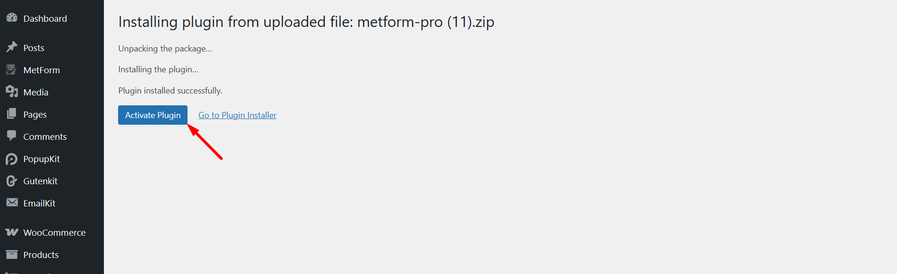
Task: Select the Comments speech bubble icon
Action: (11, 136)
